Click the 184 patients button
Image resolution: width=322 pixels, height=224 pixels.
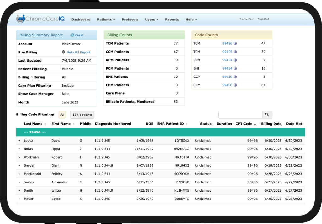(x=82, y=115)
